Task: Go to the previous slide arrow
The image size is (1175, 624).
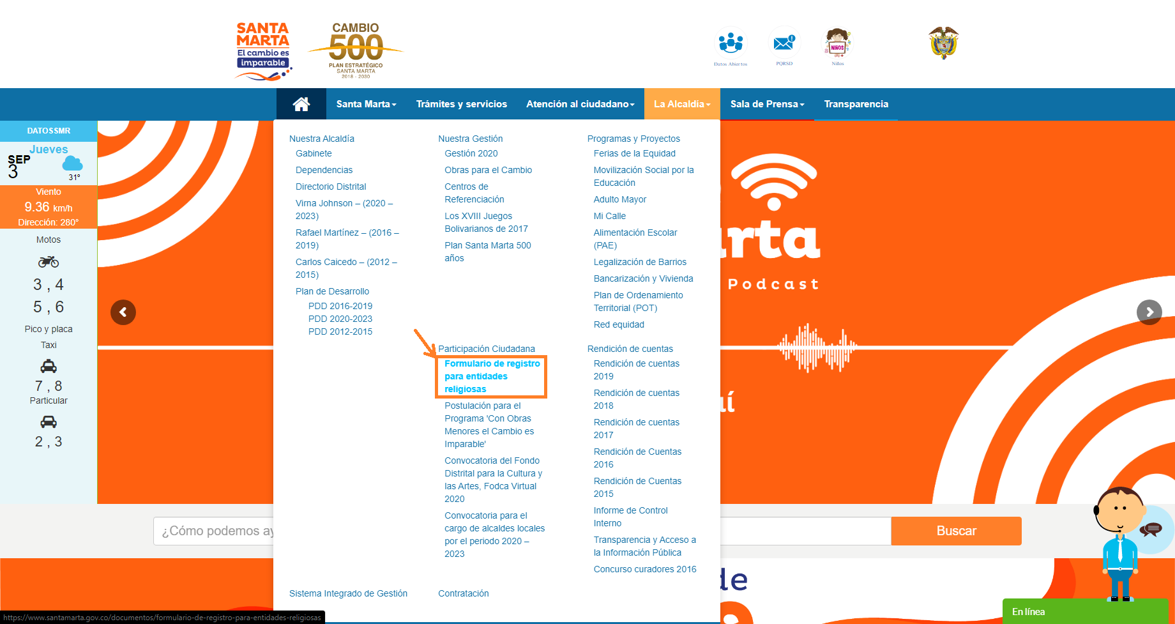Action: point(123,312)
